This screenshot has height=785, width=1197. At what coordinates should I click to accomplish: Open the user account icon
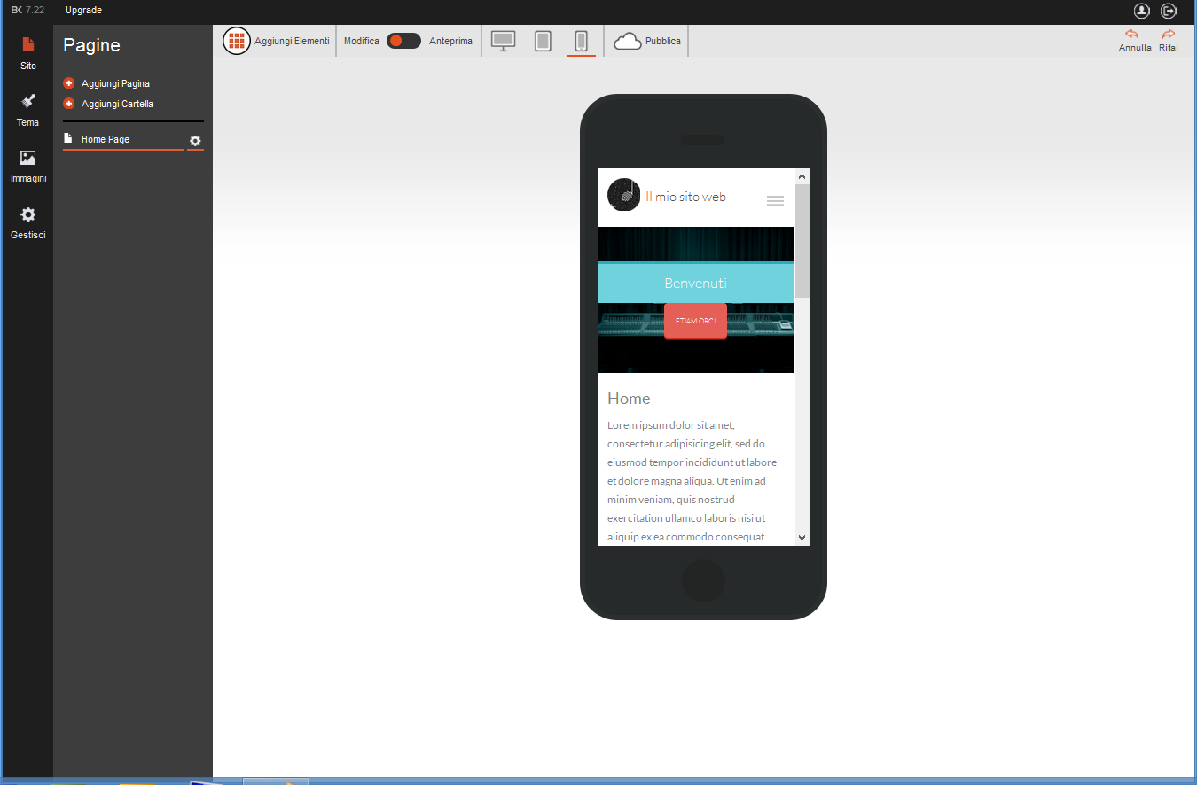click(1142, 11)
